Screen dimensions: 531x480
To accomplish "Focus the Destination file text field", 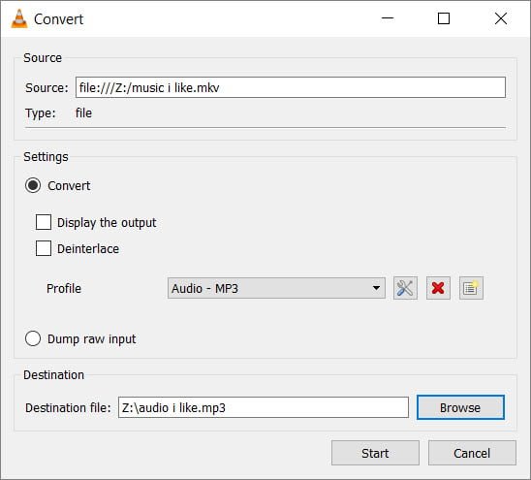I will point(264,407).
